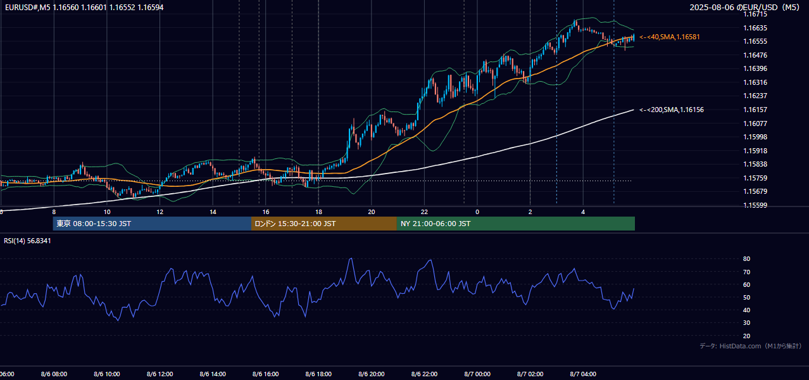Click the 8/6 16:00 date label
Image resolution: width=809 pixels, height=380 pixels.
(x=266, y=374)
